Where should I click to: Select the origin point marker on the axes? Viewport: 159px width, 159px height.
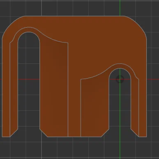click(120, 79)
